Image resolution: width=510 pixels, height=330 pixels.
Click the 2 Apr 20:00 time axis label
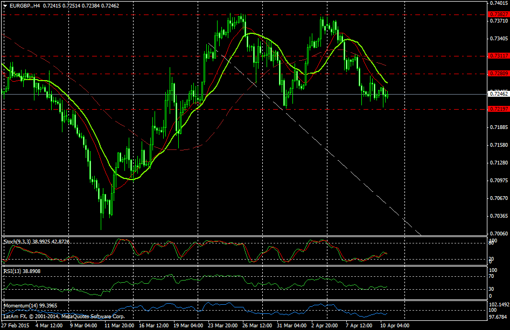(325, 325)
